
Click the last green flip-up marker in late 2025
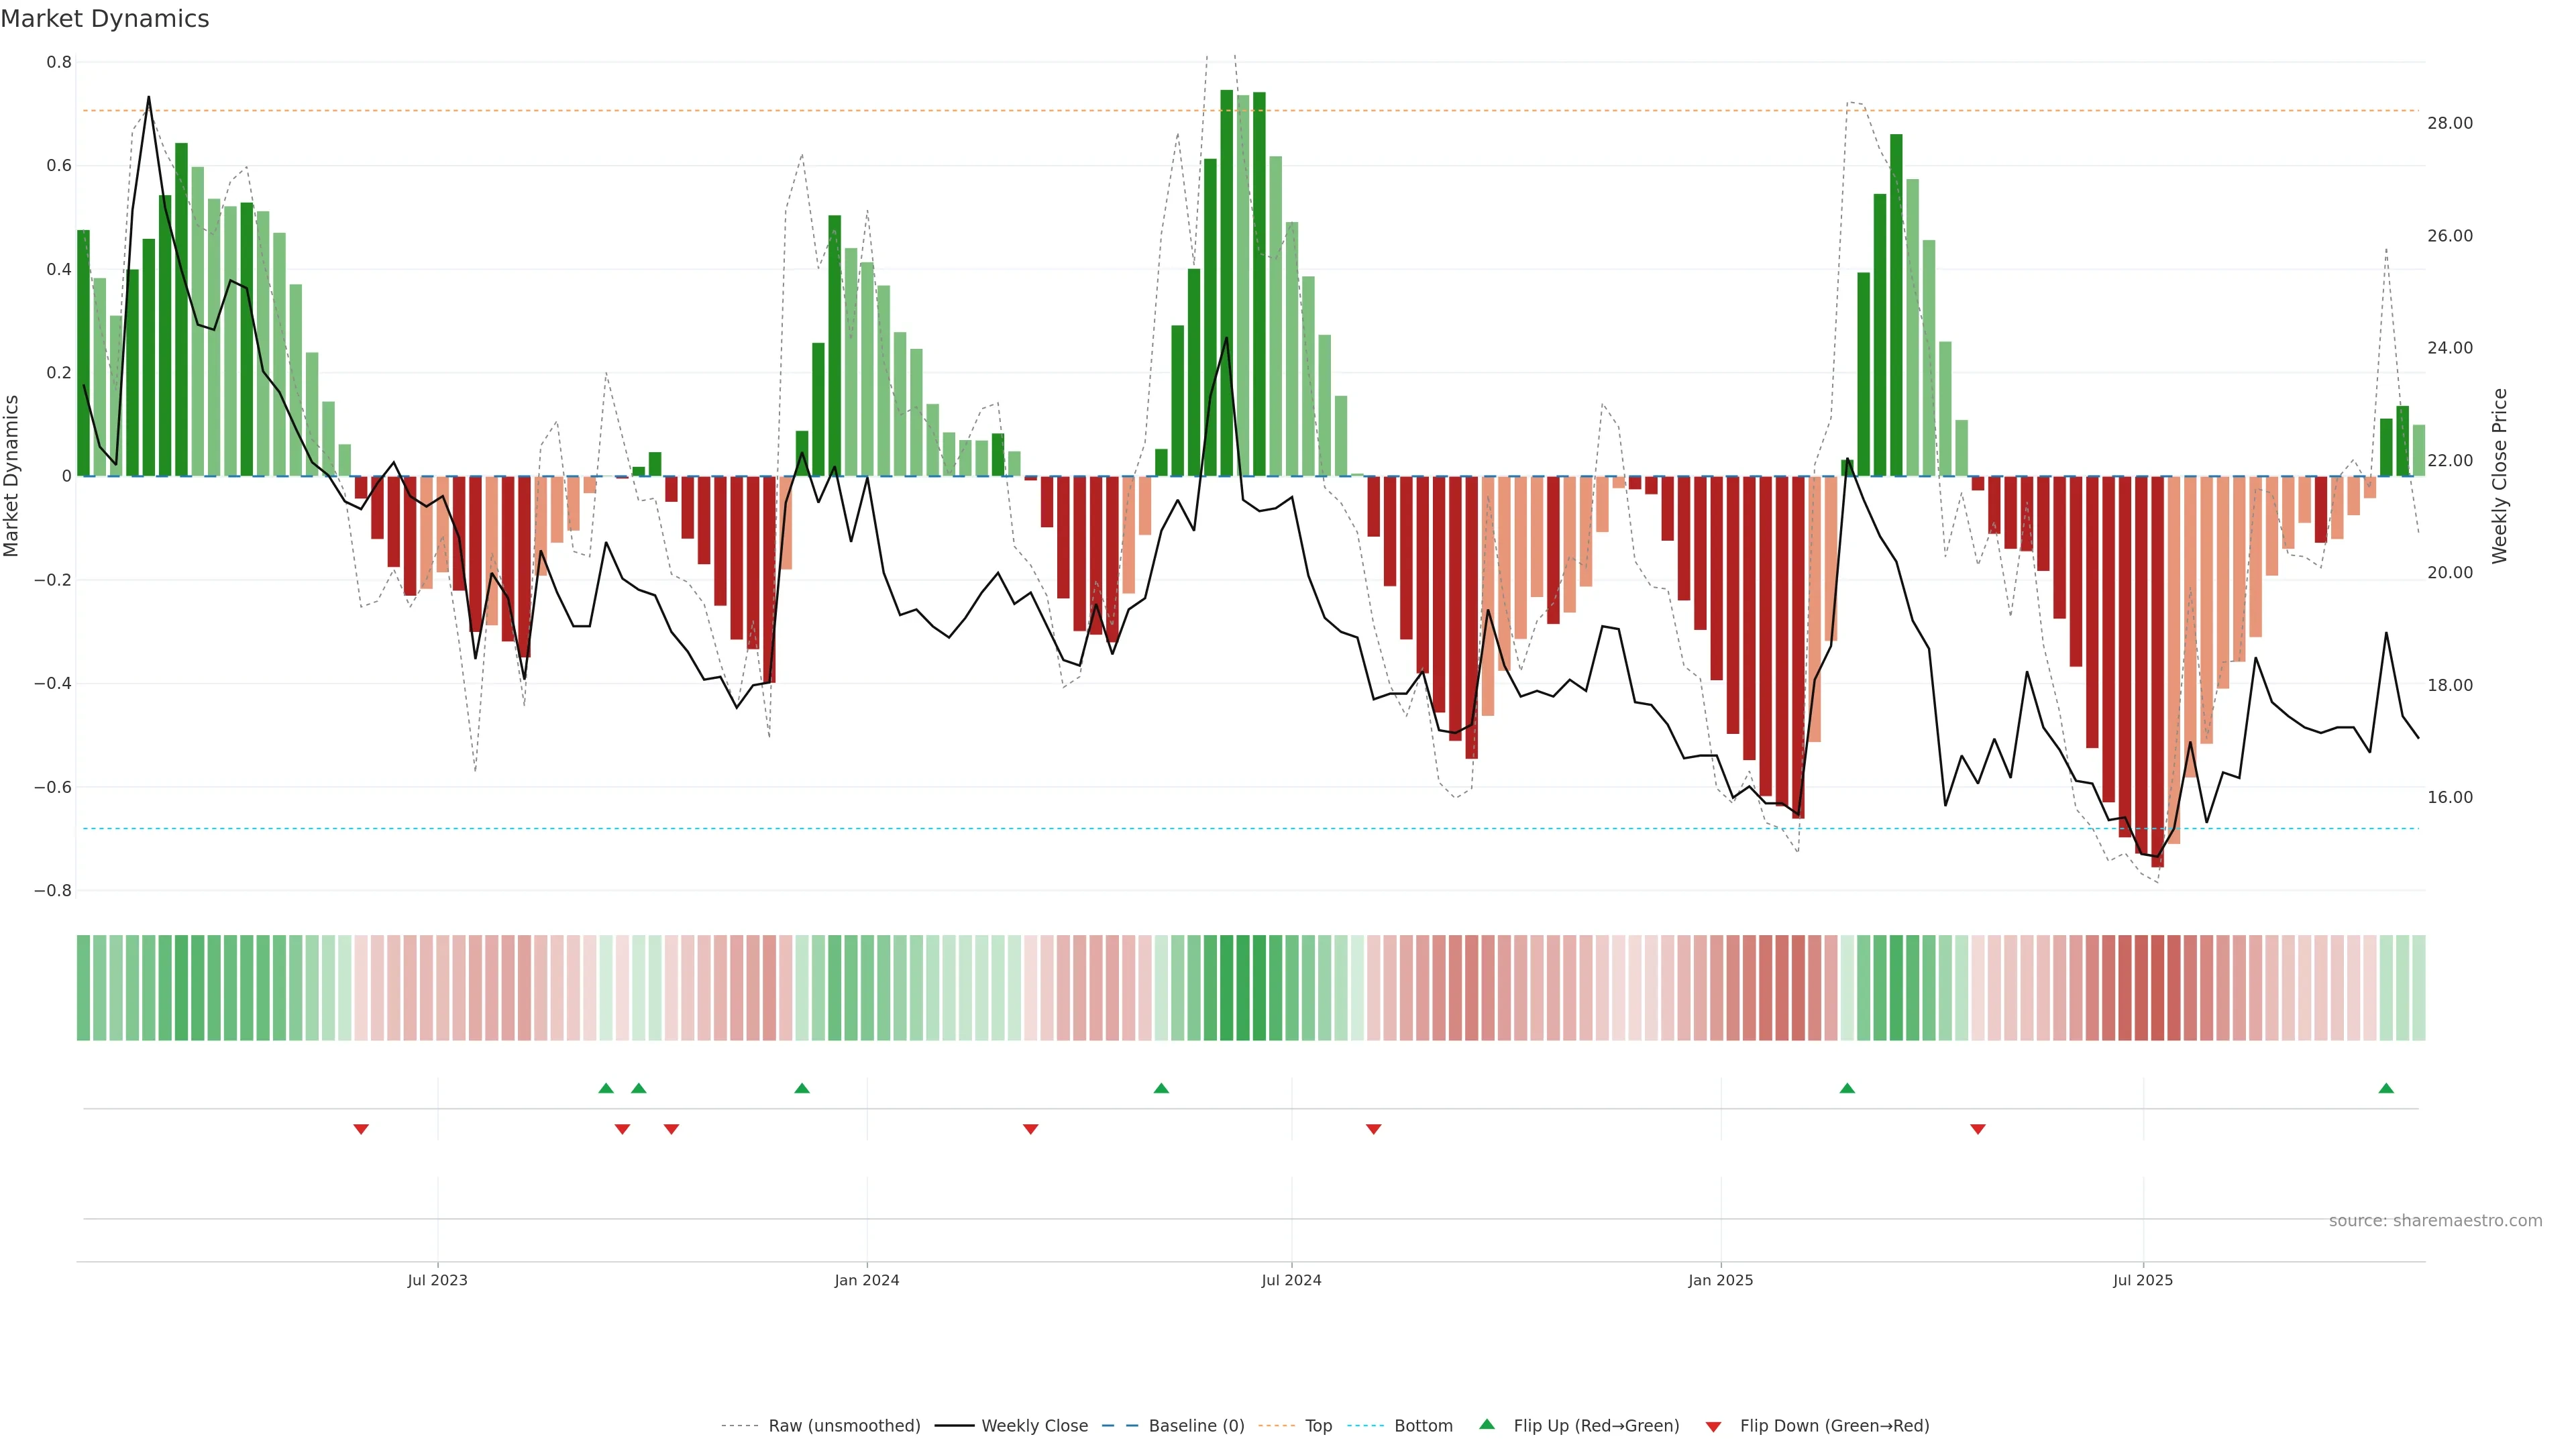coord(2386,1088)
